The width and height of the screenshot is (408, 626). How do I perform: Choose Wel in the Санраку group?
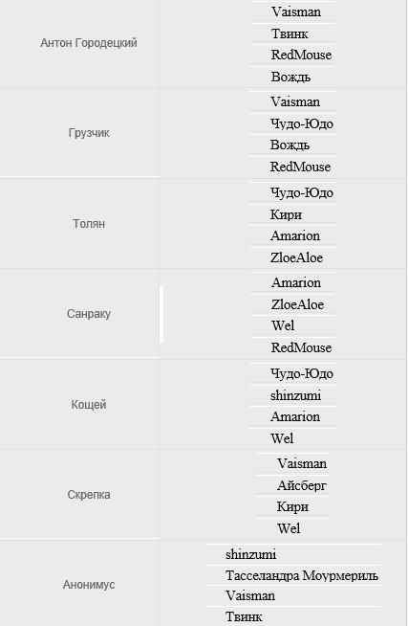283,325
